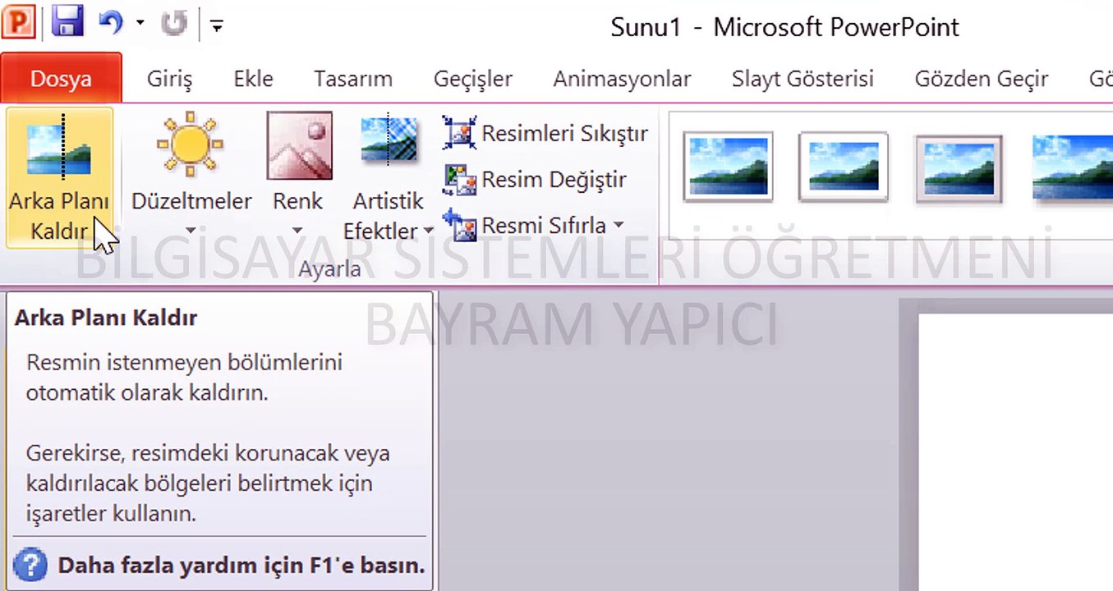Viewport: 1113px width, 591px height.
Task: Switch to the Ekle tab
Action: click(253, 80)
